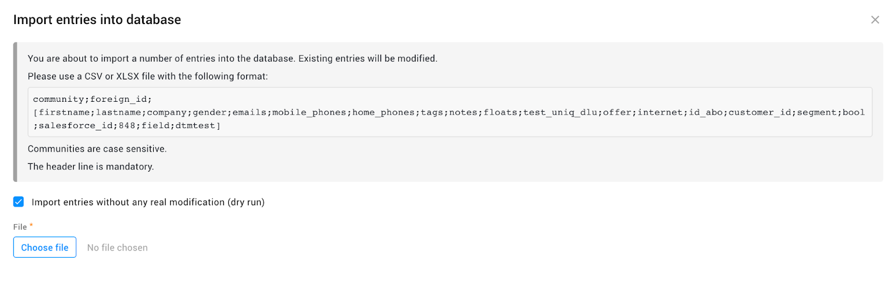Open the Choose file picker
The image size is (895, 288).
coord(45,247)
